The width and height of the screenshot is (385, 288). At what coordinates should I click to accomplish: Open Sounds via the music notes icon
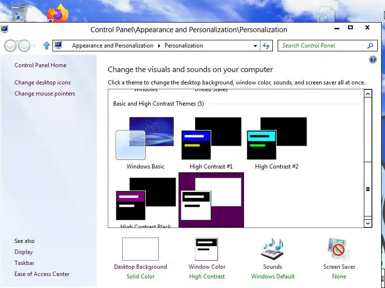coord(272,249)
